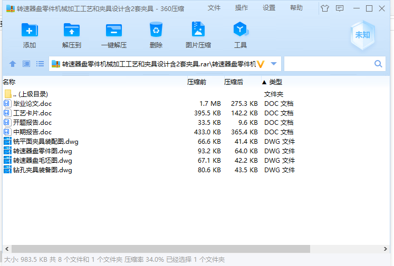The image size is (394, 266).
Task: Open the feedback message icon in the title bar
Action: 340,8
